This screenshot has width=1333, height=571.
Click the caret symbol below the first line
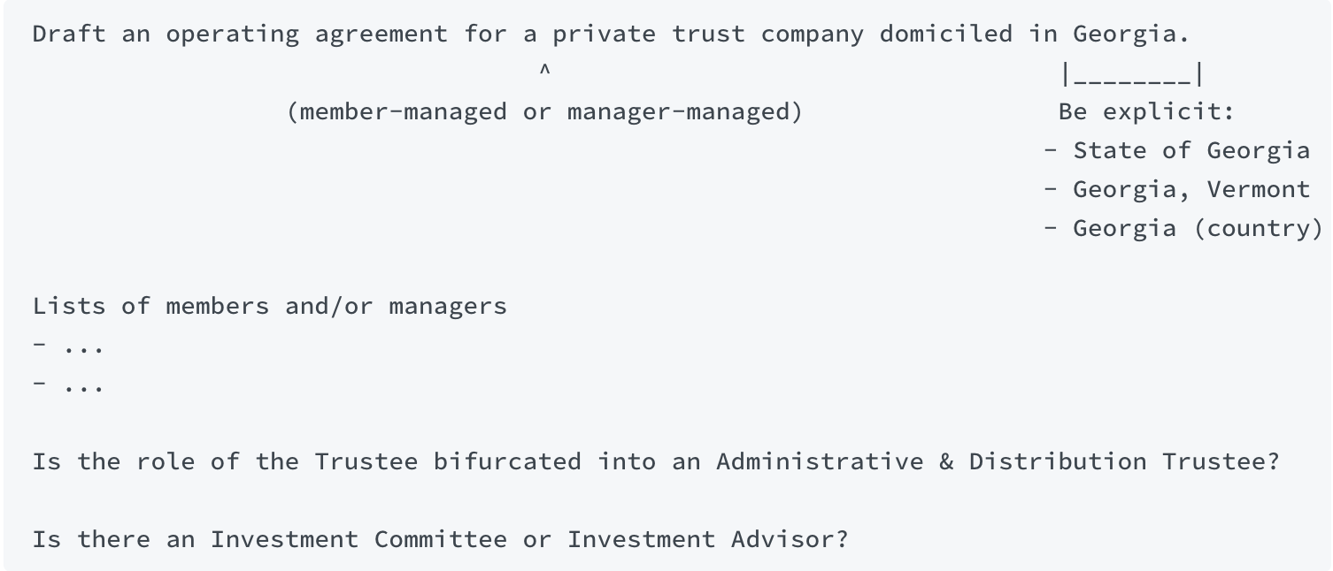point(544,71)
